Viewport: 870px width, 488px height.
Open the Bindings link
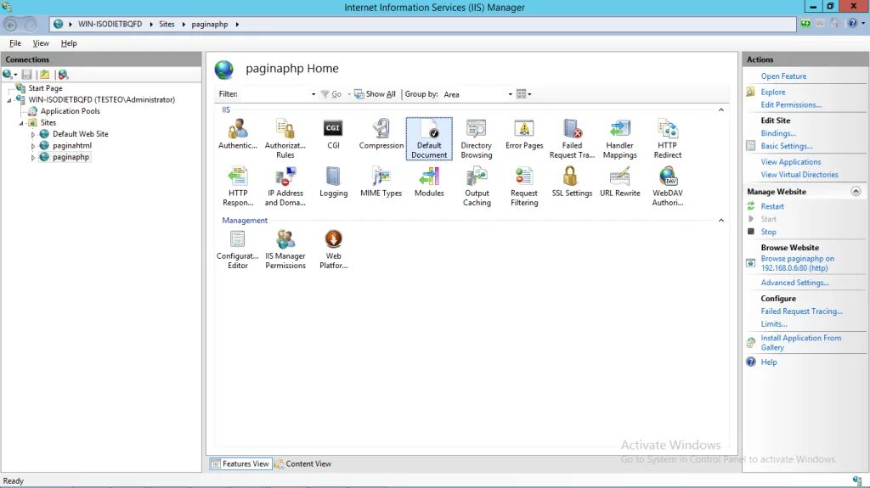[x=778, y=133]
